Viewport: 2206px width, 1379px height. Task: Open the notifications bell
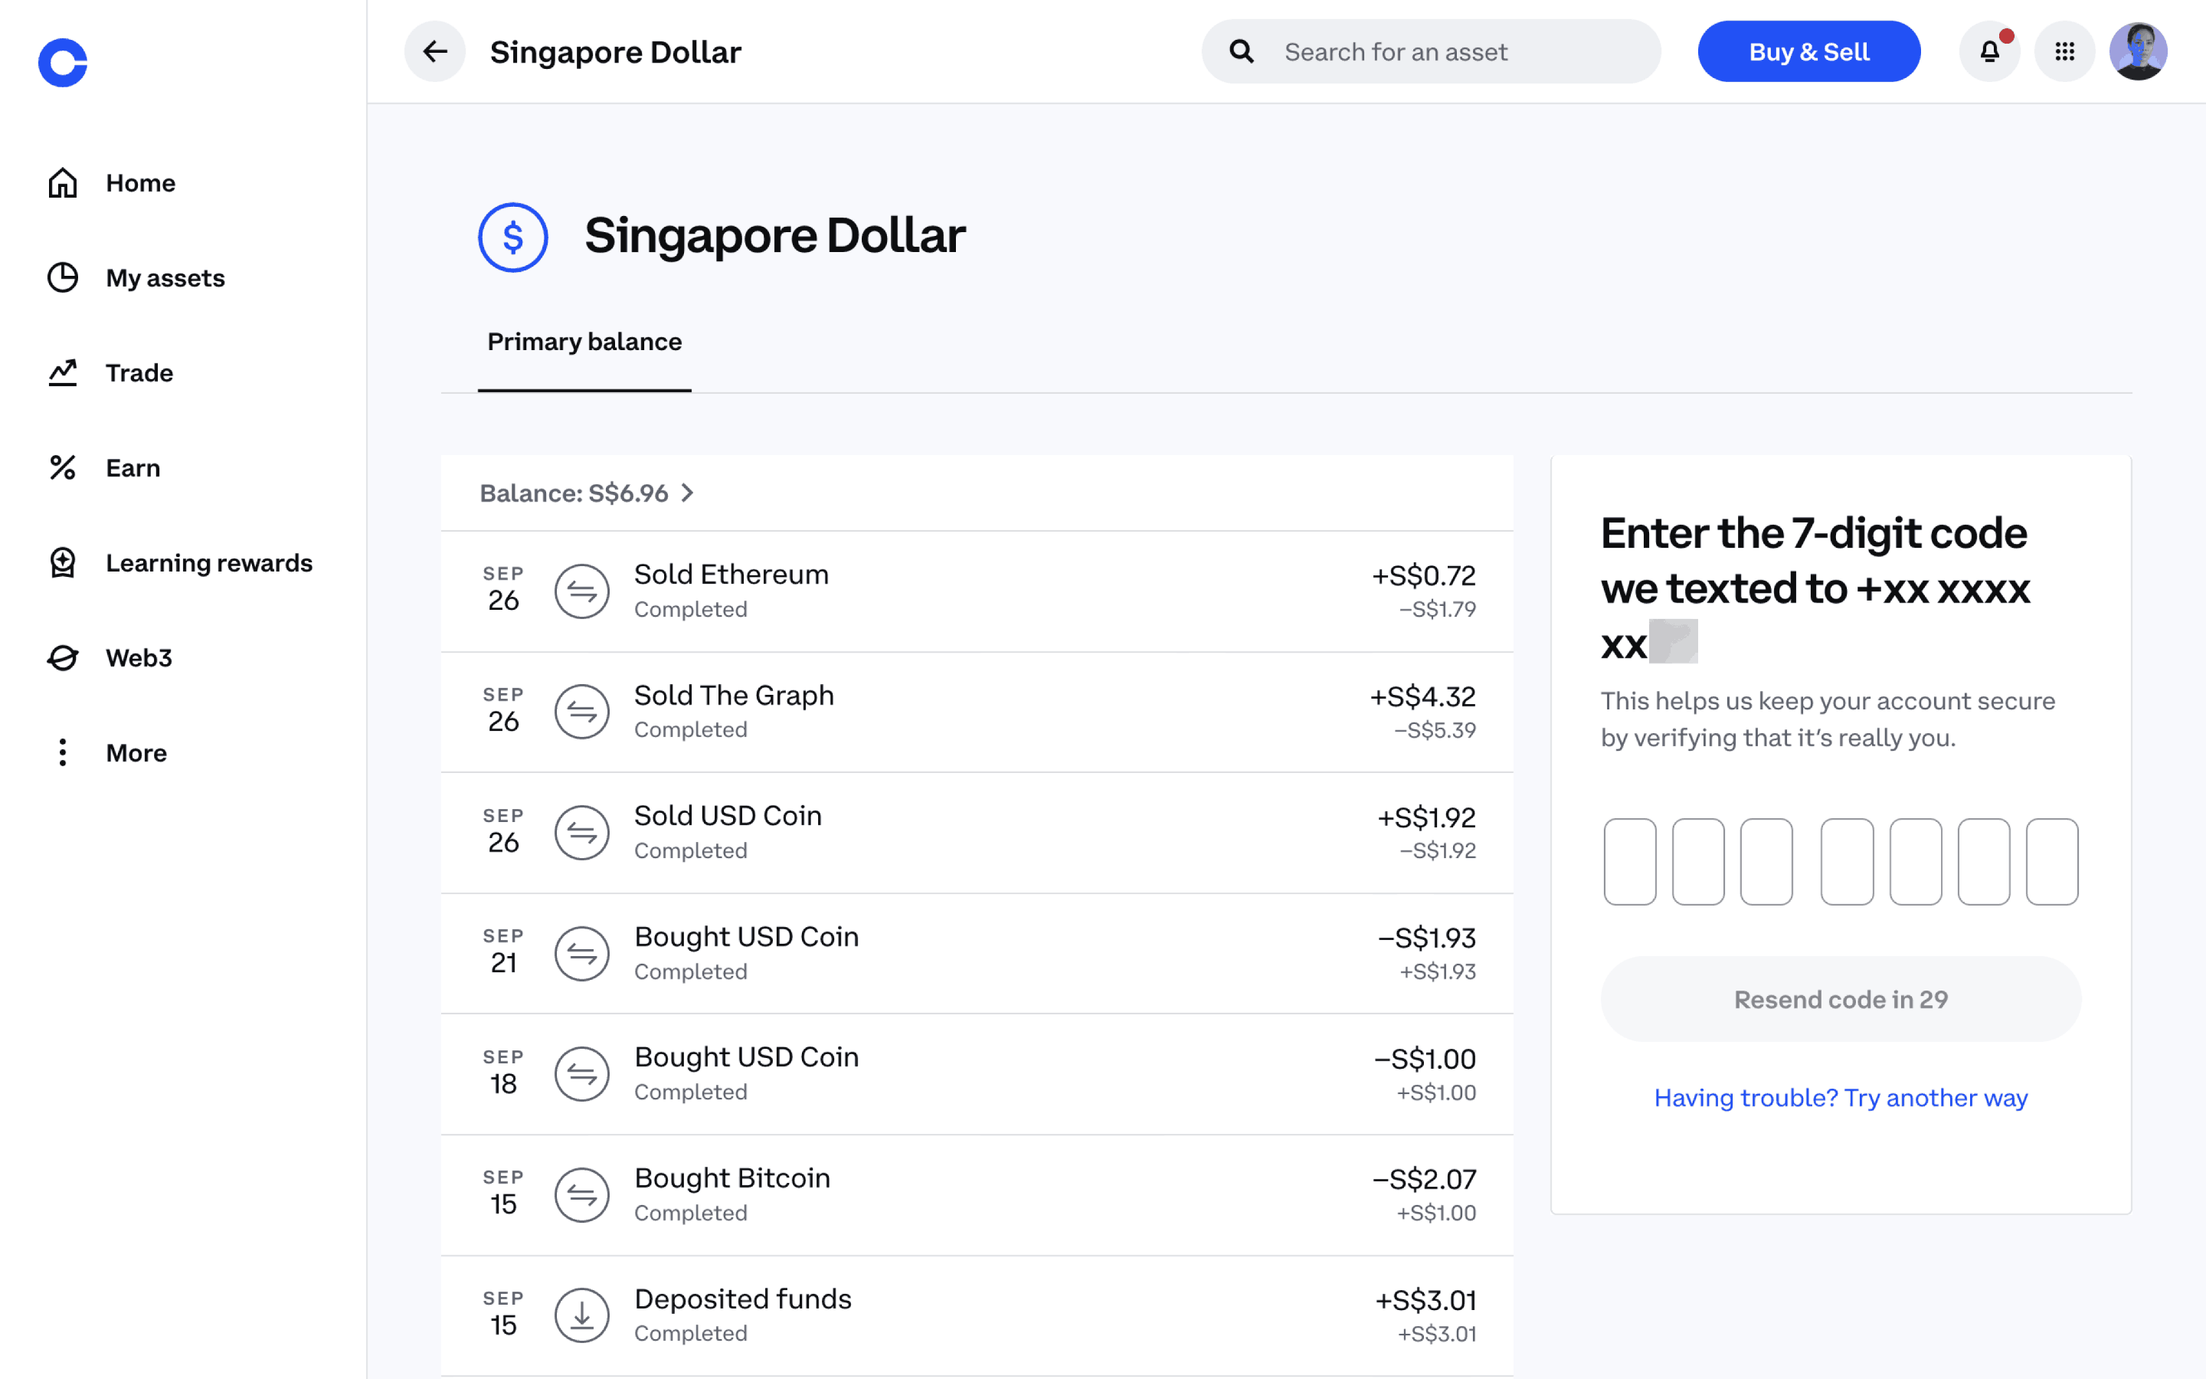[x=1989, y=52]
